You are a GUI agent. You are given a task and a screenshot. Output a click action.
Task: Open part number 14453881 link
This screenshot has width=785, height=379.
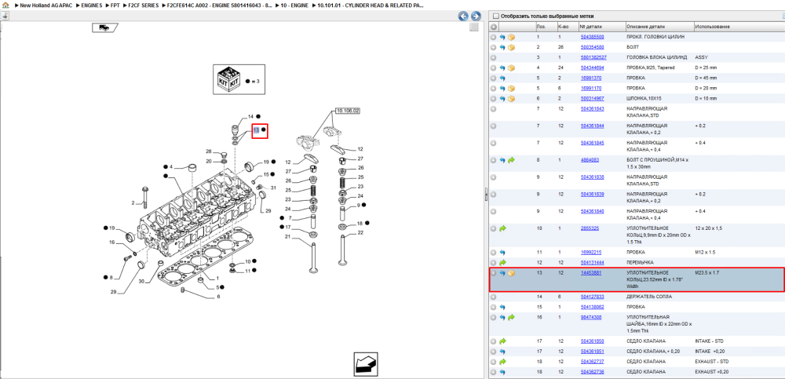tap(591, 273)
